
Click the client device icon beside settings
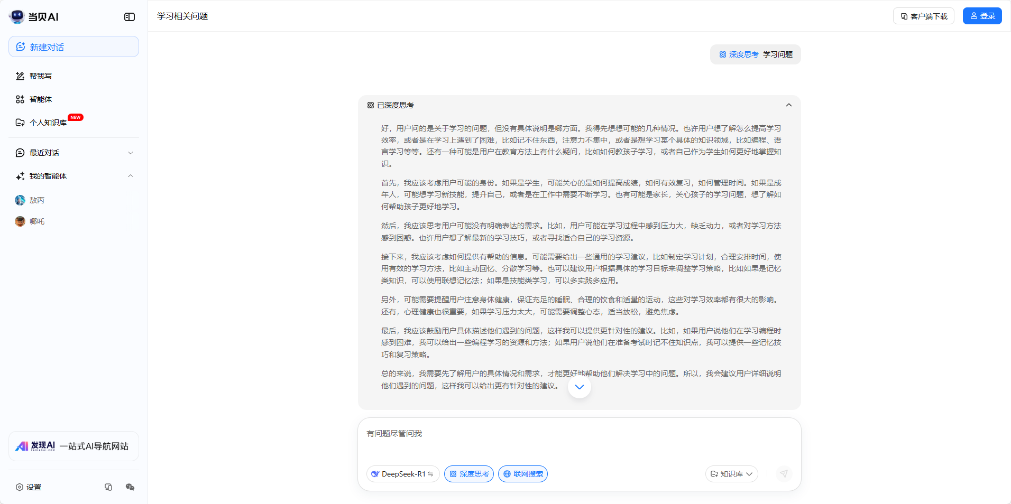(x=108, y=487)
